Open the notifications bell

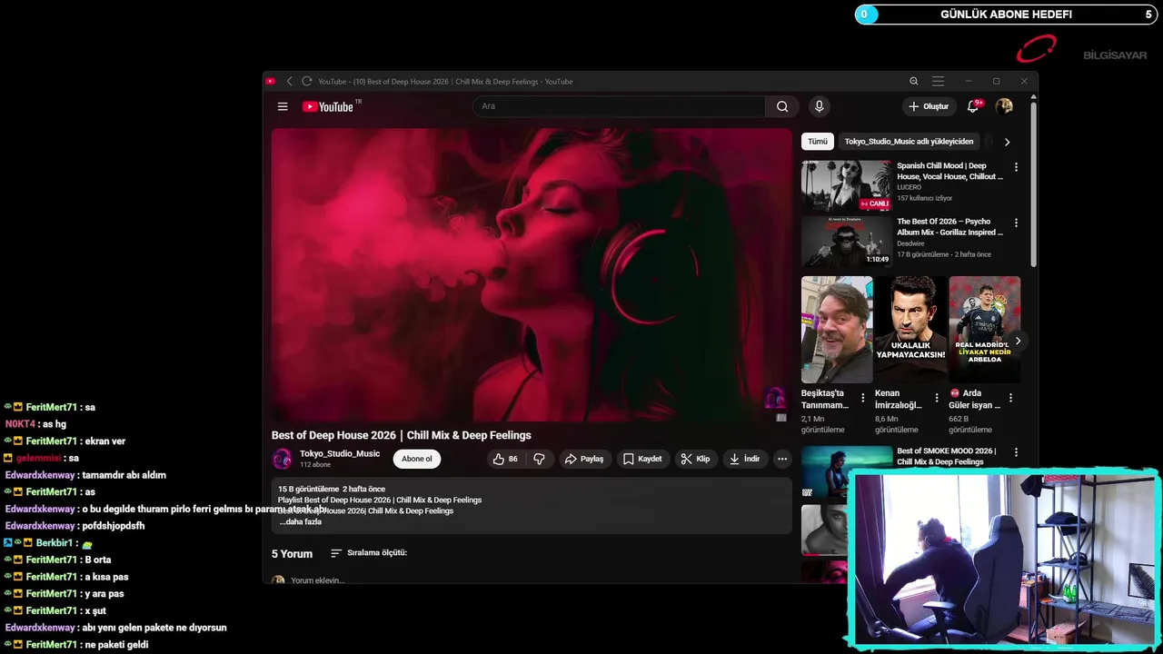click(973, 106)
